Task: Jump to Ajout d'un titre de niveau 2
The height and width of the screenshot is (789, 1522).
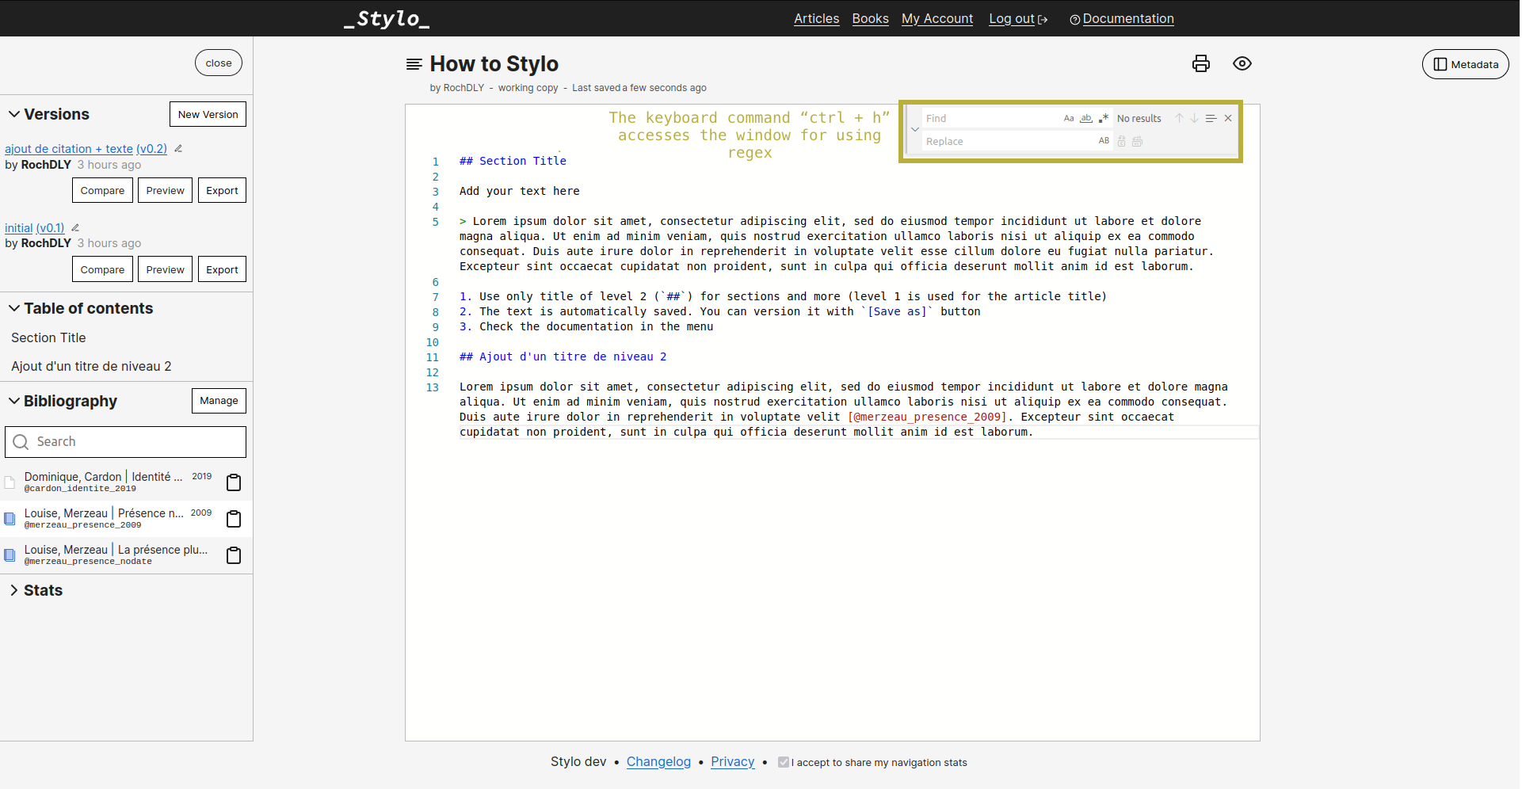Action: (91, 366)
